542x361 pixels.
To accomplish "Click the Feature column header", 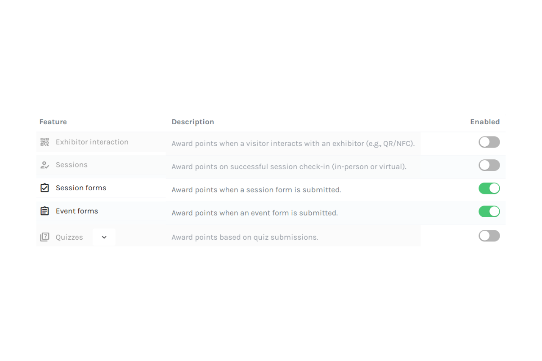I will [53, 122].
